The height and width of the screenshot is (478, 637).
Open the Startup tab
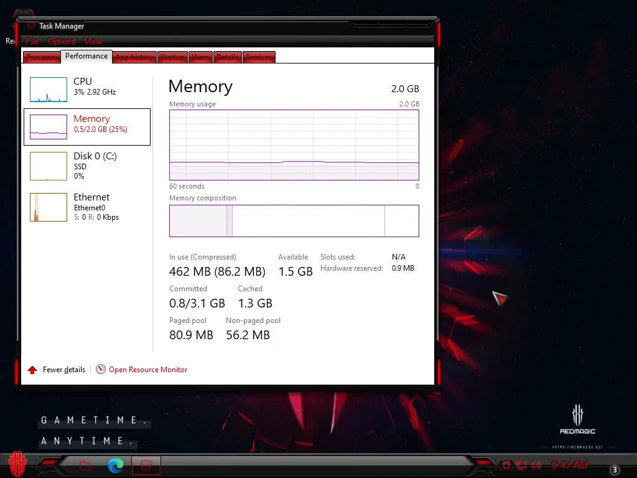tap(172, 57)
